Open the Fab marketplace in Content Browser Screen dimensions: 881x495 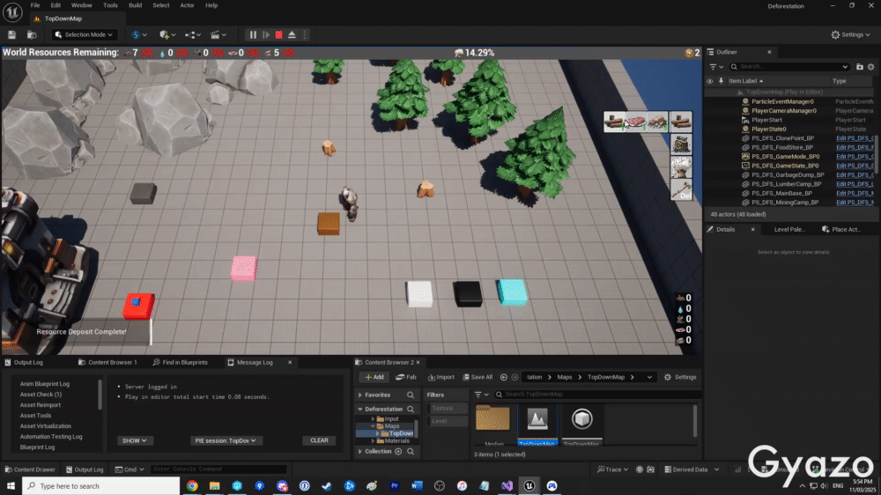click(x=406, y=377)
